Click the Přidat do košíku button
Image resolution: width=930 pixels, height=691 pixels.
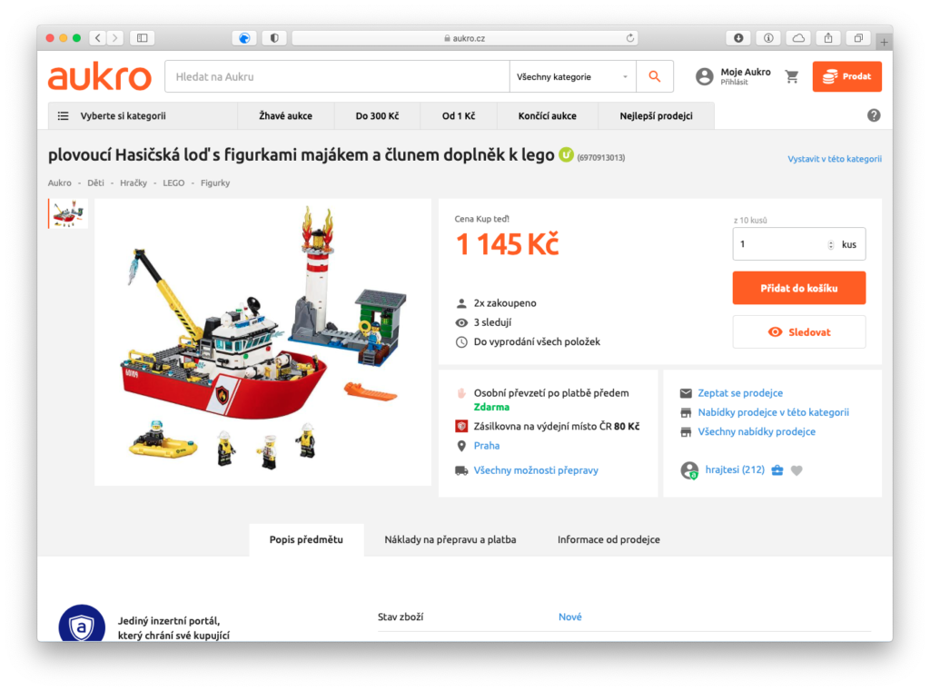[799, 288]
